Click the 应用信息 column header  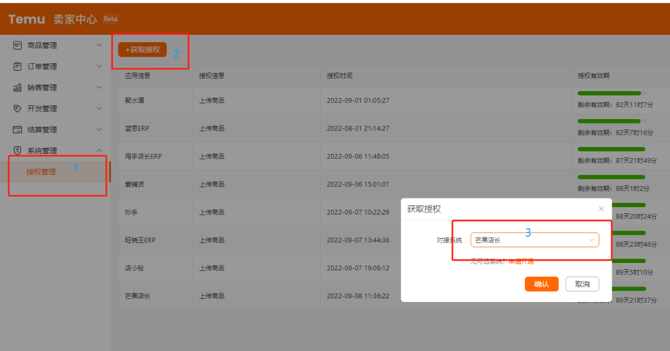(x=138, y=76)
